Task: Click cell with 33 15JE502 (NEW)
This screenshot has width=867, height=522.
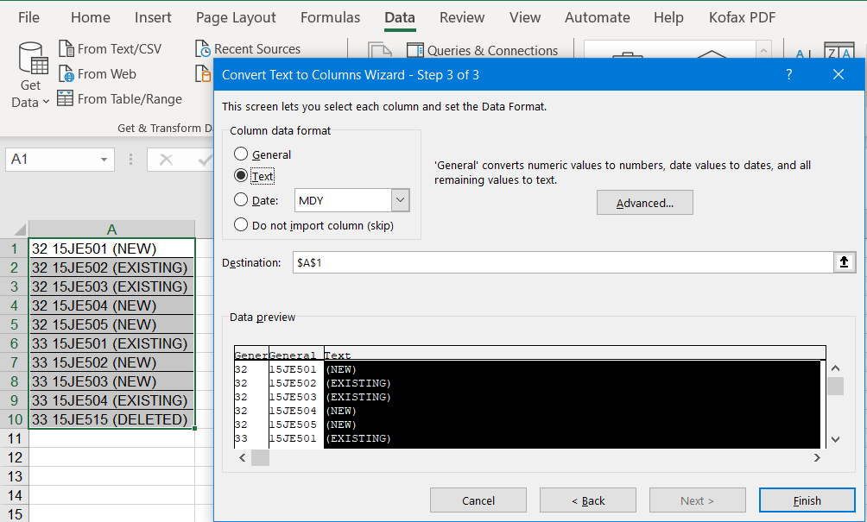Action: coord(111,362)
